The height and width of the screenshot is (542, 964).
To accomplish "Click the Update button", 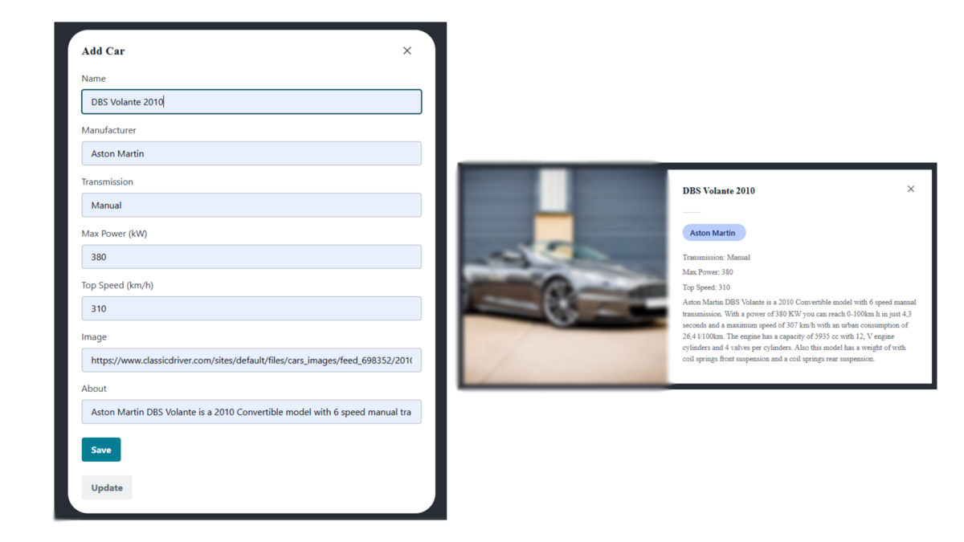I will [x=107, y=487].
